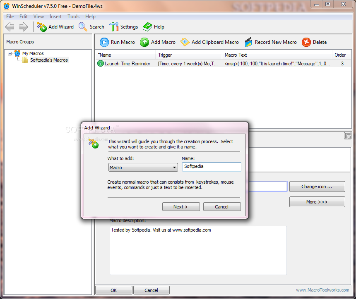Image resolution: width=356 pixels, height=299 pixels.
Task: Open the Tools menu
Action: [x=73, y=17]
